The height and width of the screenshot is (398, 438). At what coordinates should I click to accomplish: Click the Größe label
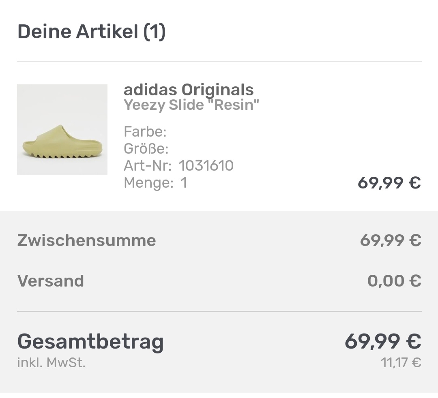pos(146,149)
